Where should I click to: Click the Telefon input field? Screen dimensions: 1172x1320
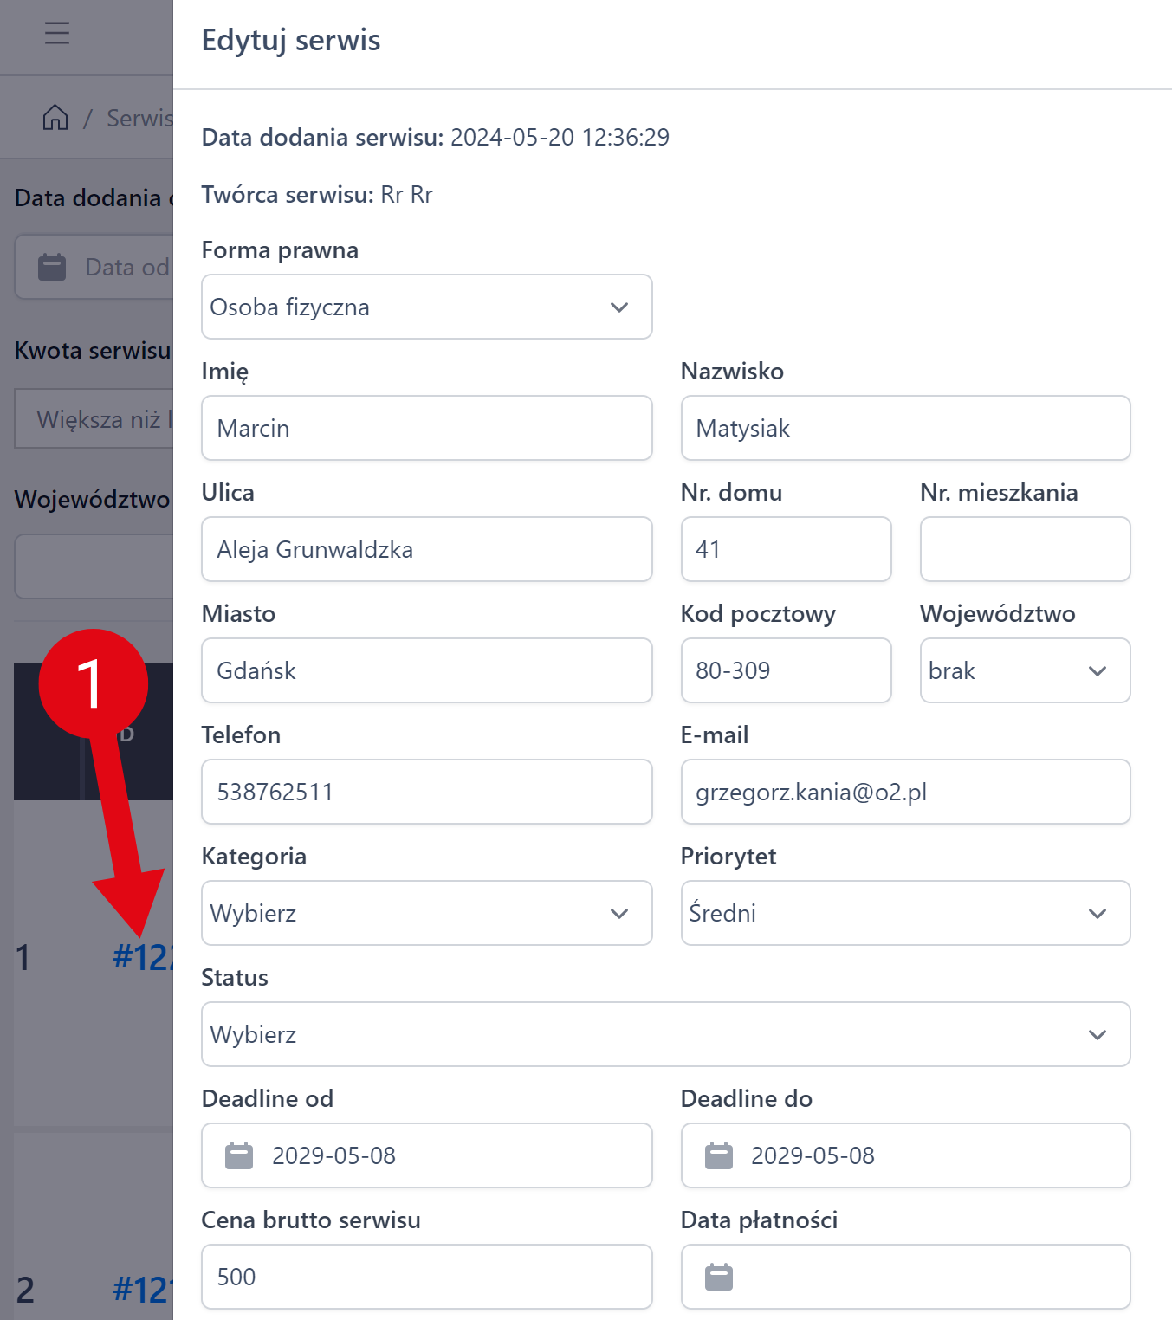426,792
